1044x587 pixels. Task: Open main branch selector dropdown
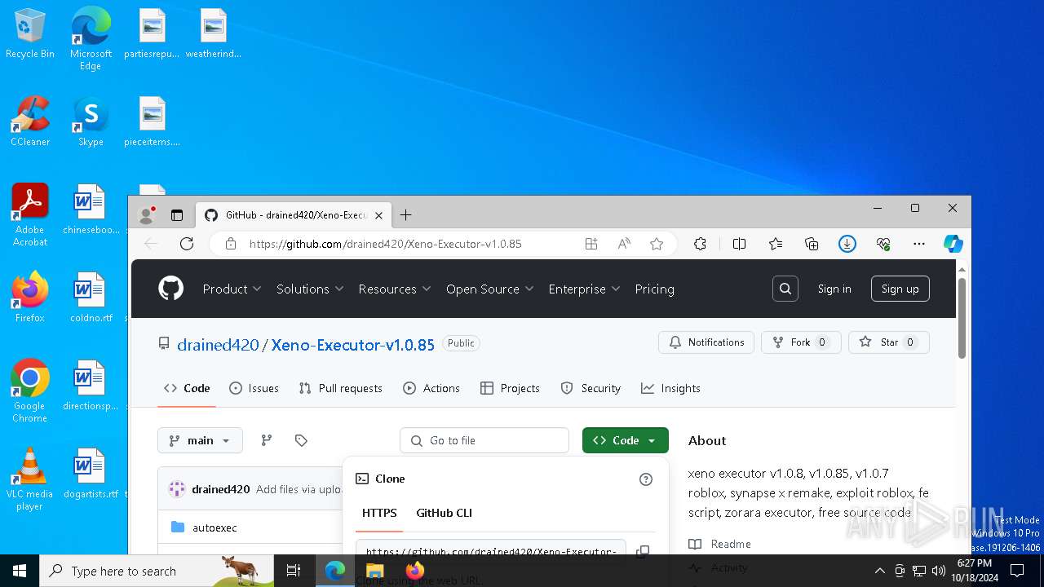click(200, 440)
